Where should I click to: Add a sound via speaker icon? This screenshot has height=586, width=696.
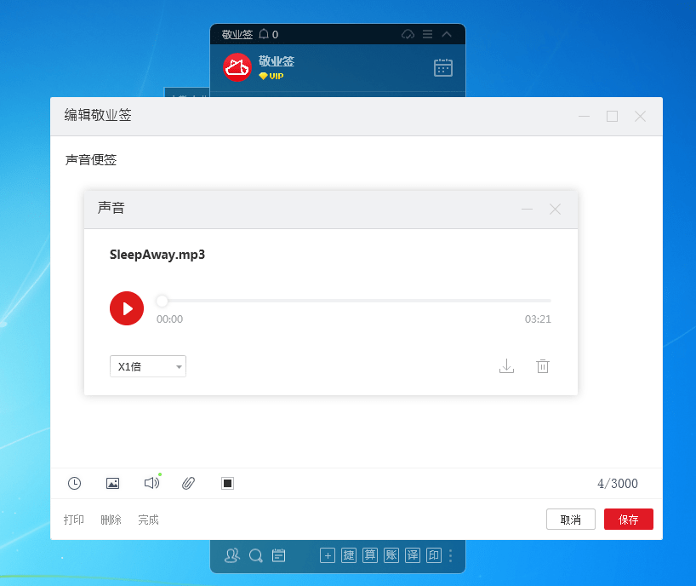[x=151, y=483]
